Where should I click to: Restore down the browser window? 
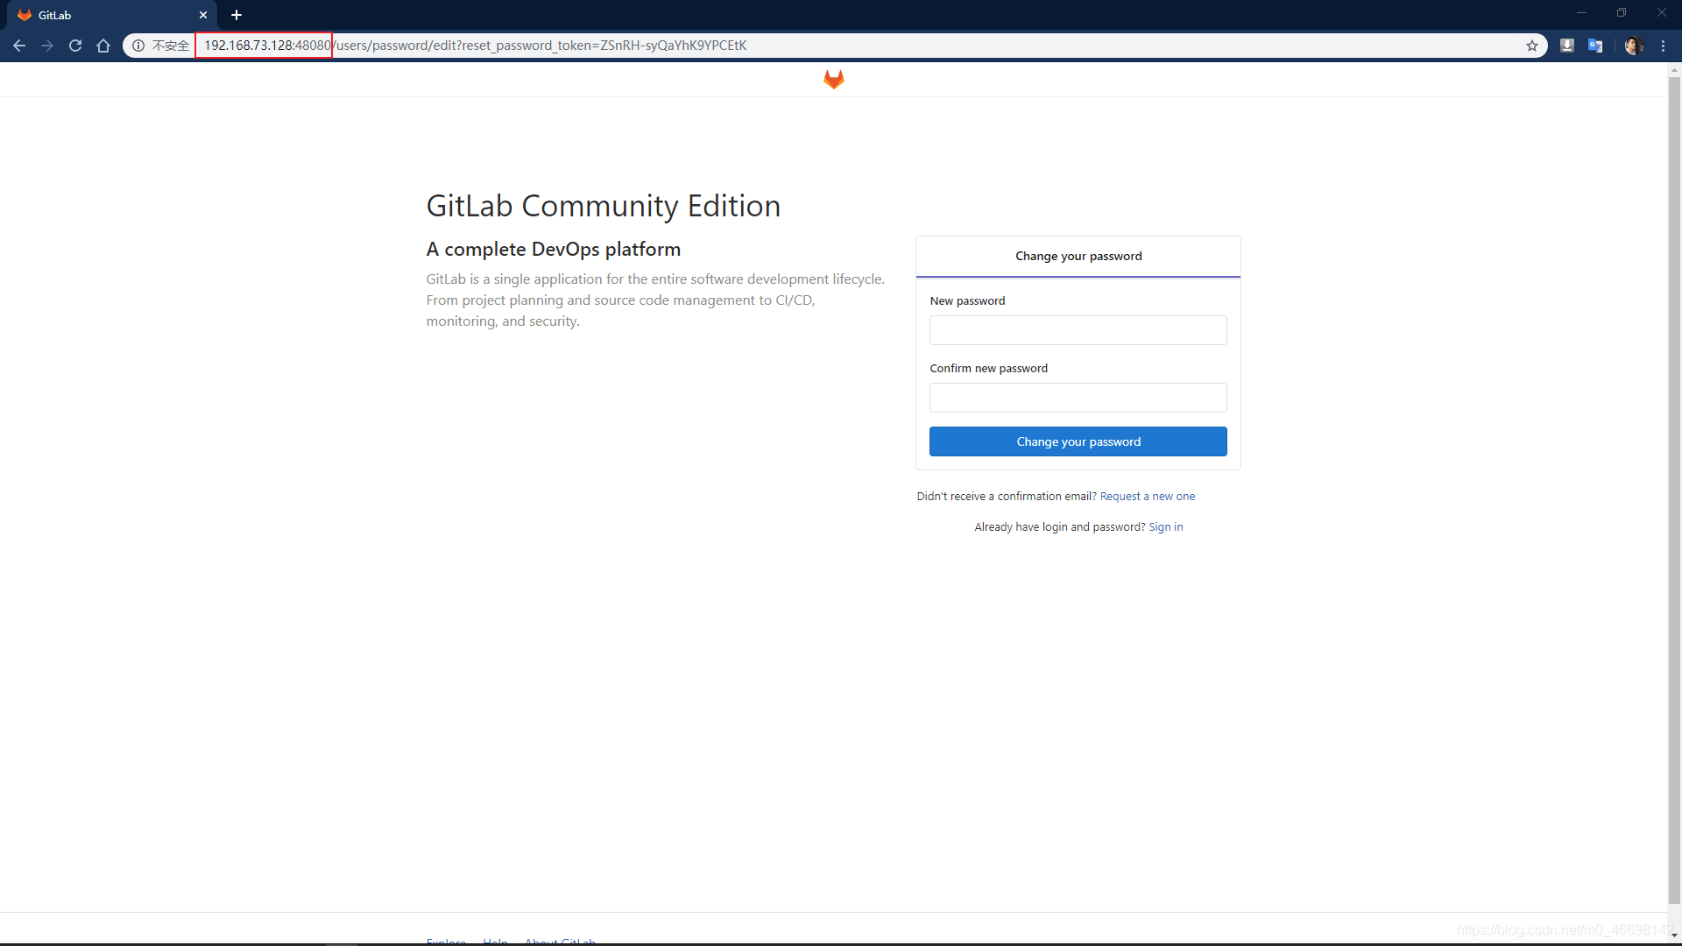tap(1622, 13)
